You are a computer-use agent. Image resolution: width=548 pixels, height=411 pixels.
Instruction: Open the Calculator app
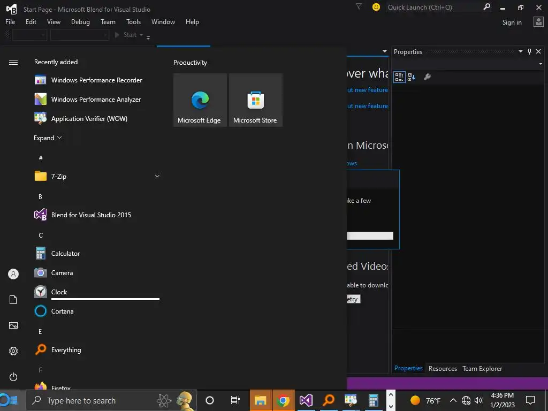pyautogui.click(x=97, y=253)
